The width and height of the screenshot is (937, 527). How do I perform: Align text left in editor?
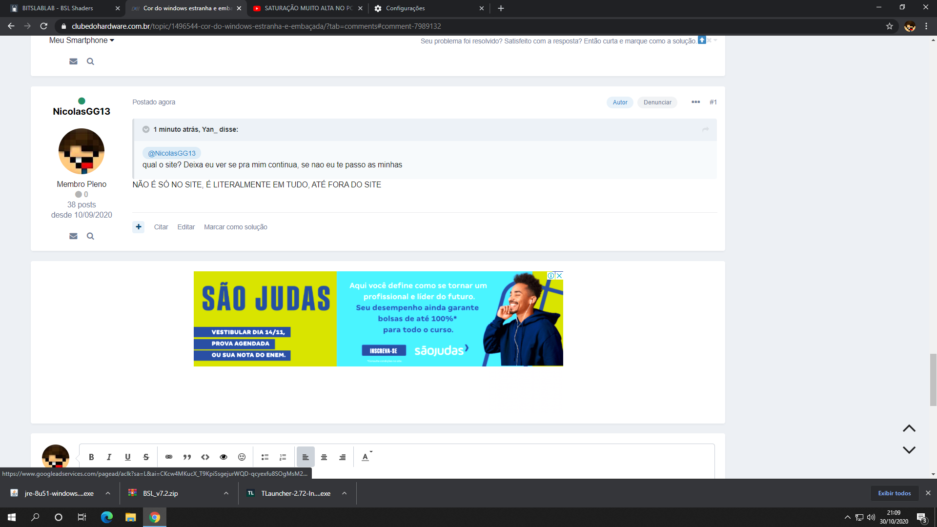pos(306,457)
